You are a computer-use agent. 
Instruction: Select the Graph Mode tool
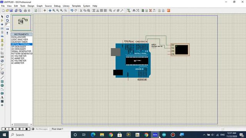point(2,53)
